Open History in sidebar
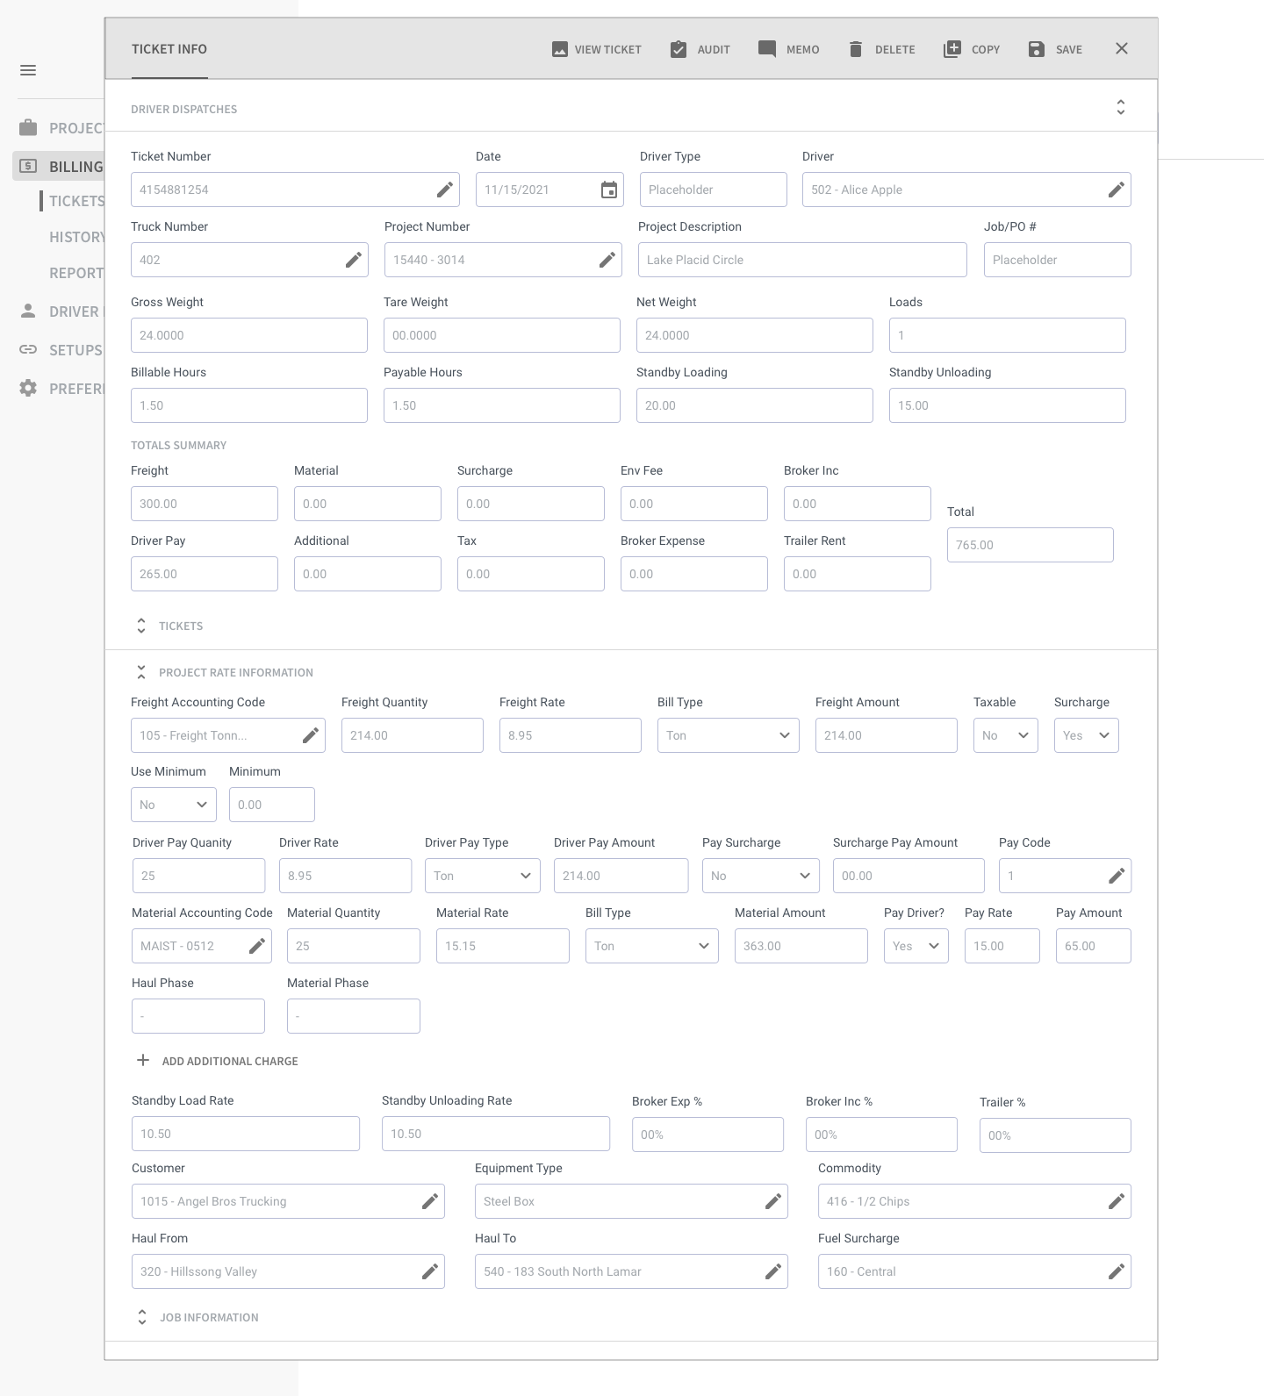This screenshot has height=1396, width=1264. click(x=76, y=237)
